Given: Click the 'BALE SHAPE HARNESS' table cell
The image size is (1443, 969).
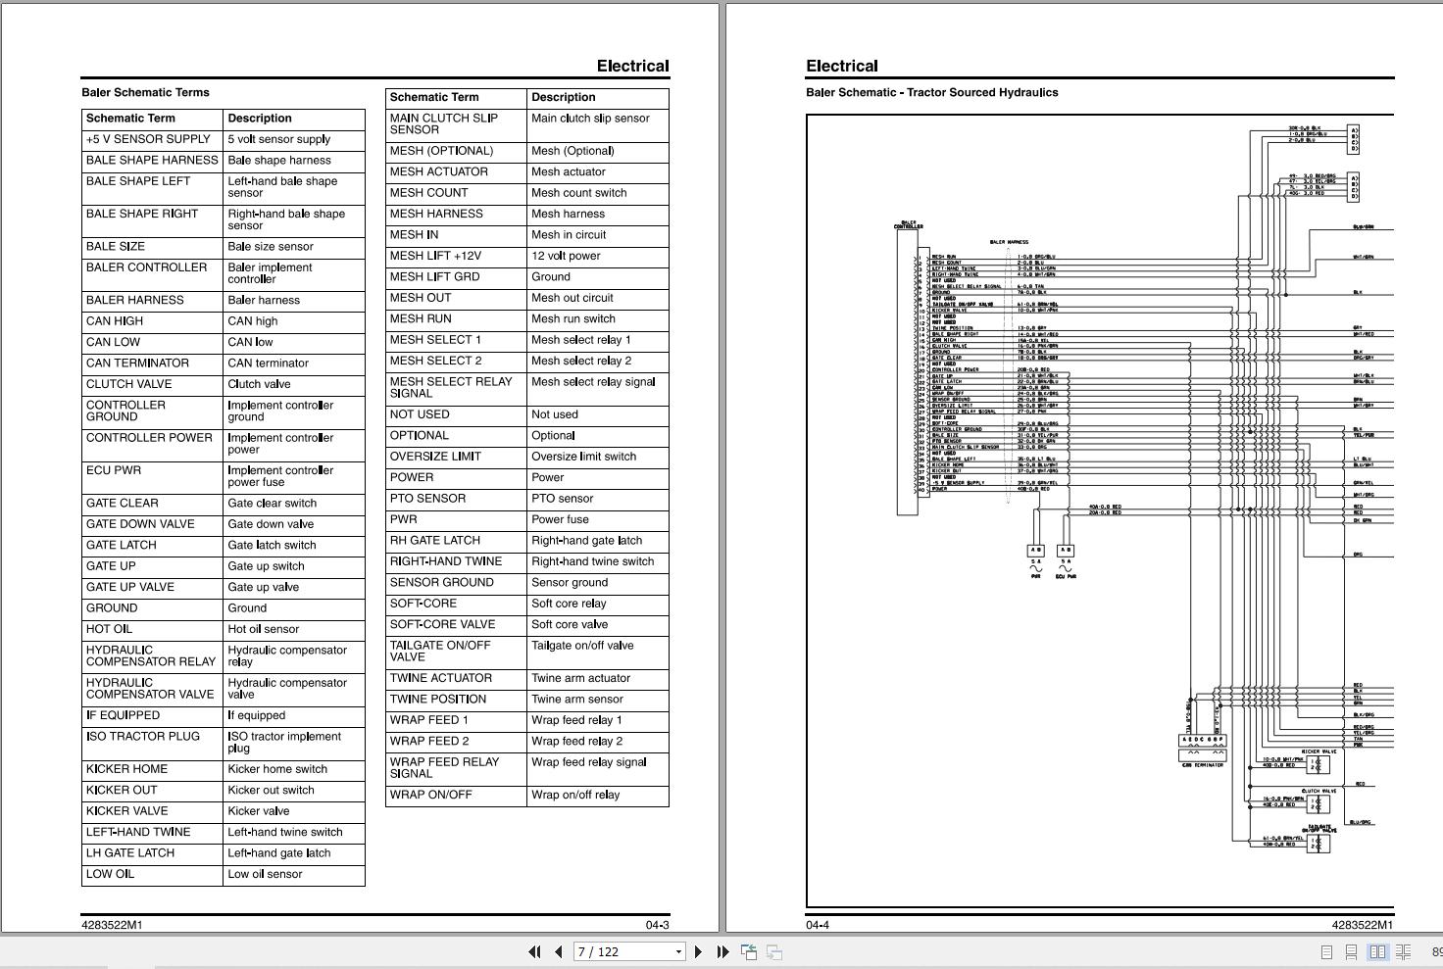Looking at the screenshot, I should 152,160.
